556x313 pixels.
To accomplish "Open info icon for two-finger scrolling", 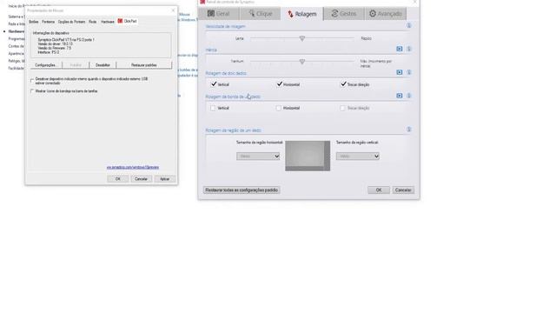I will pyautogui.click(x=408, y=72).
